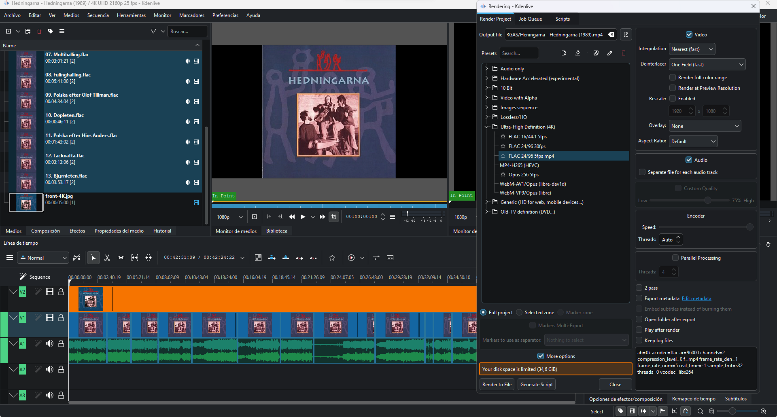Switch to the Job Queue tab

pyautogui.click(x=530, y=19)
